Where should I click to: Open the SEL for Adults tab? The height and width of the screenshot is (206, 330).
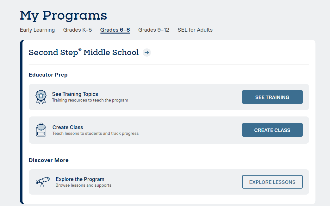pyautogui.click(x=195, y=30)
